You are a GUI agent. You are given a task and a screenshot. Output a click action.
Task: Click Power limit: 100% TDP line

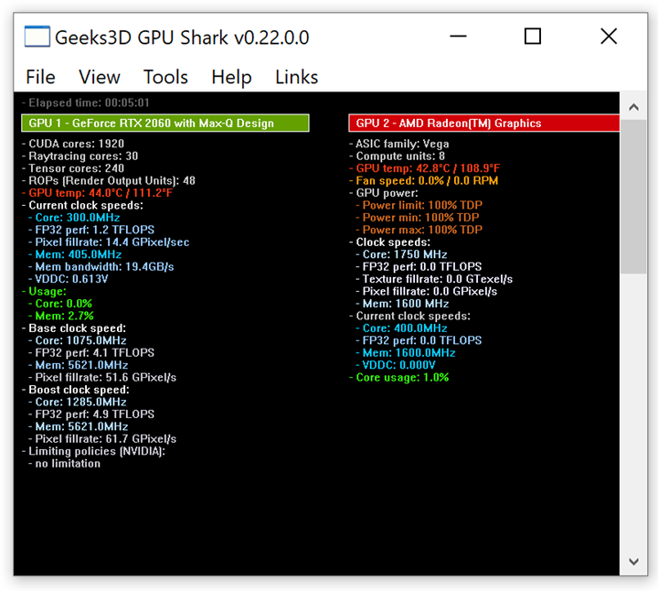(x=419, y=205)
